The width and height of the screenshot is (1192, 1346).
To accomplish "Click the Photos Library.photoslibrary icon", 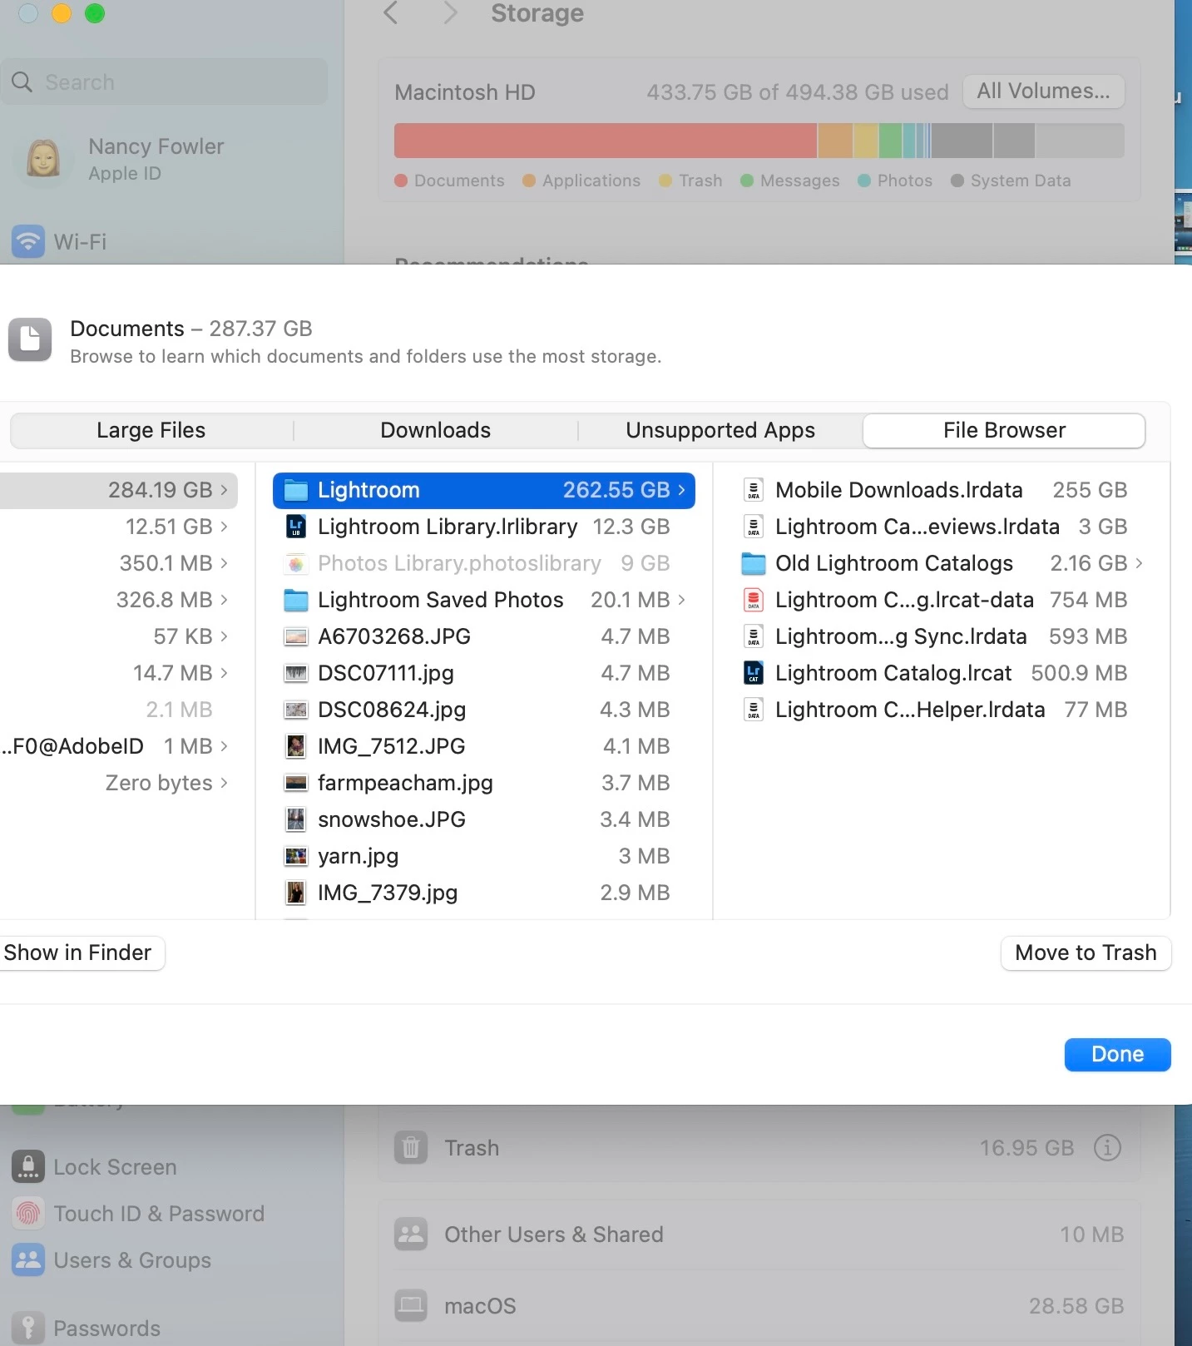I will [296, 563].
